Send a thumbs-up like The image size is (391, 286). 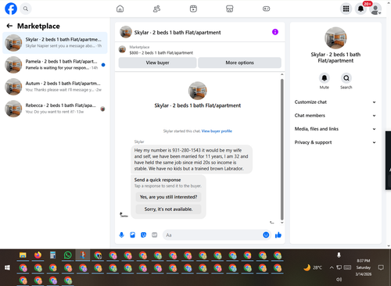tap(278, 235)
